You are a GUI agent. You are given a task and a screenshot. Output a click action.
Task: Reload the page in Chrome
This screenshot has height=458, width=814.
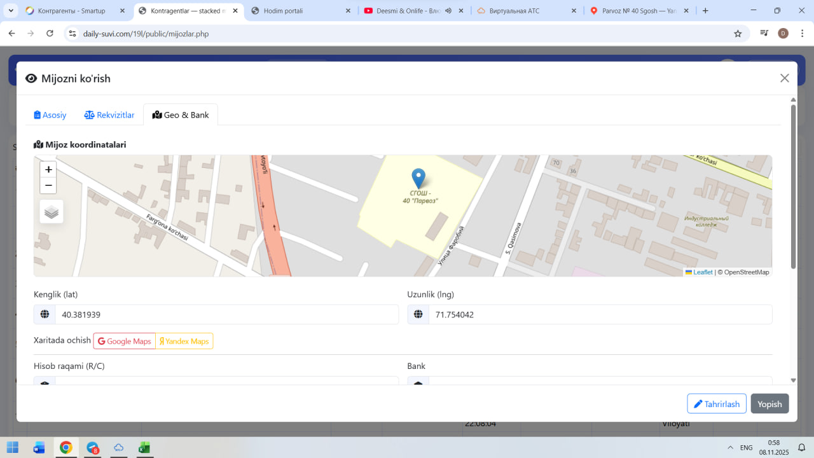(50, 34)
